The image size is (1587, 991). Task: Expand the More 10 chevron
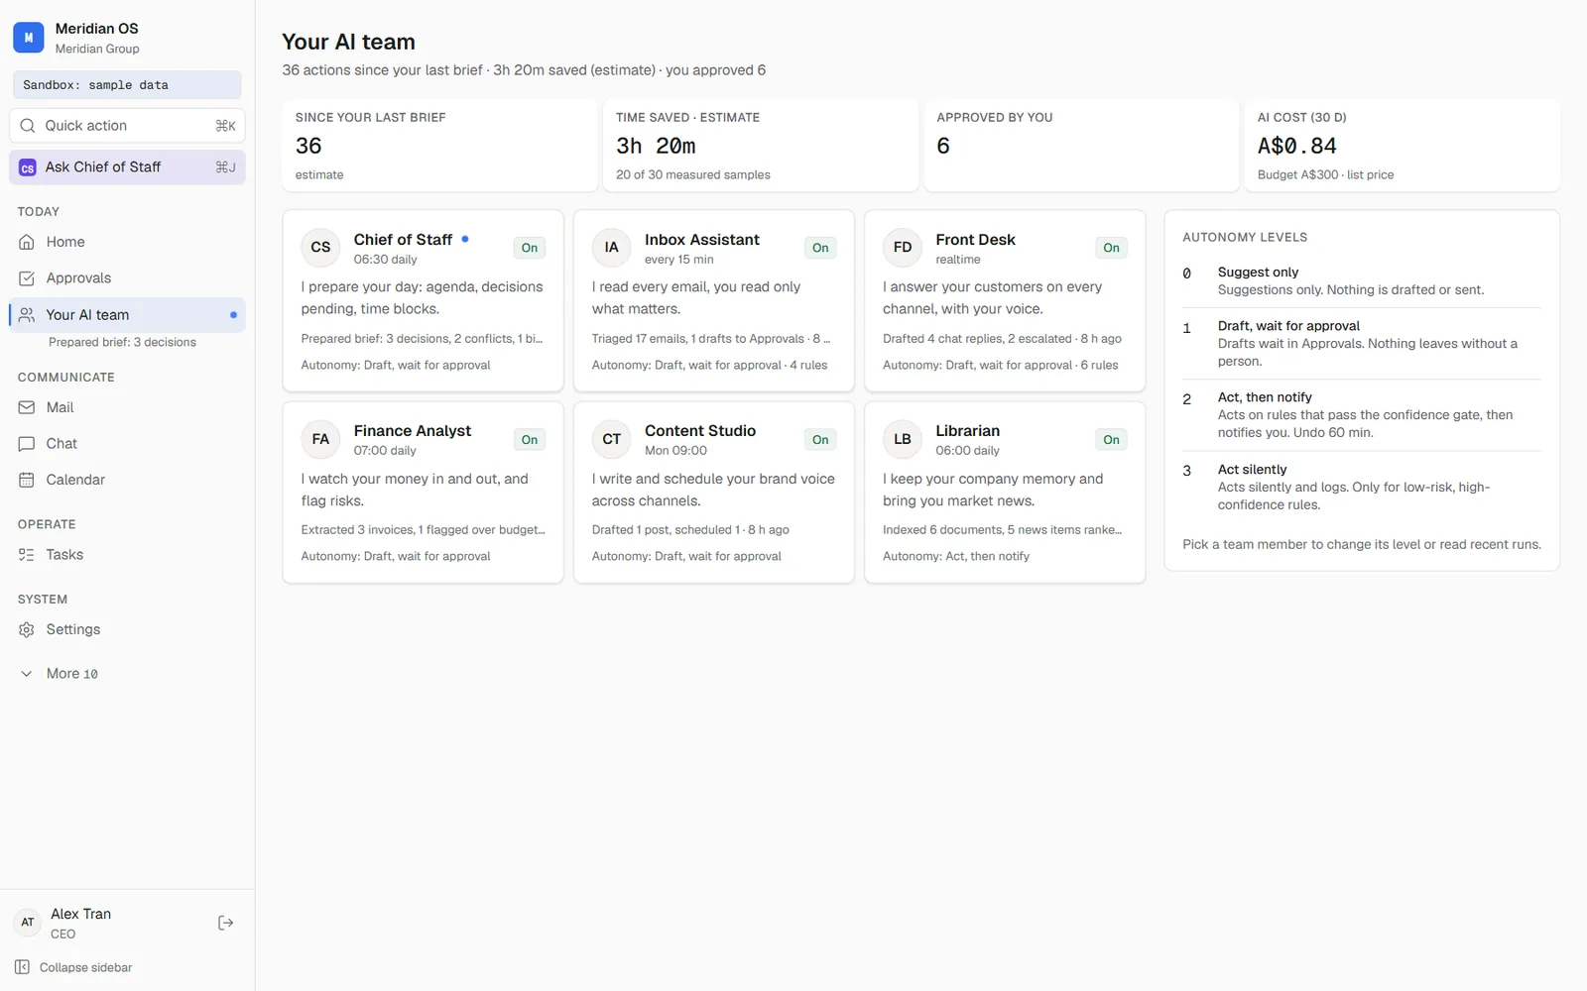27,674
